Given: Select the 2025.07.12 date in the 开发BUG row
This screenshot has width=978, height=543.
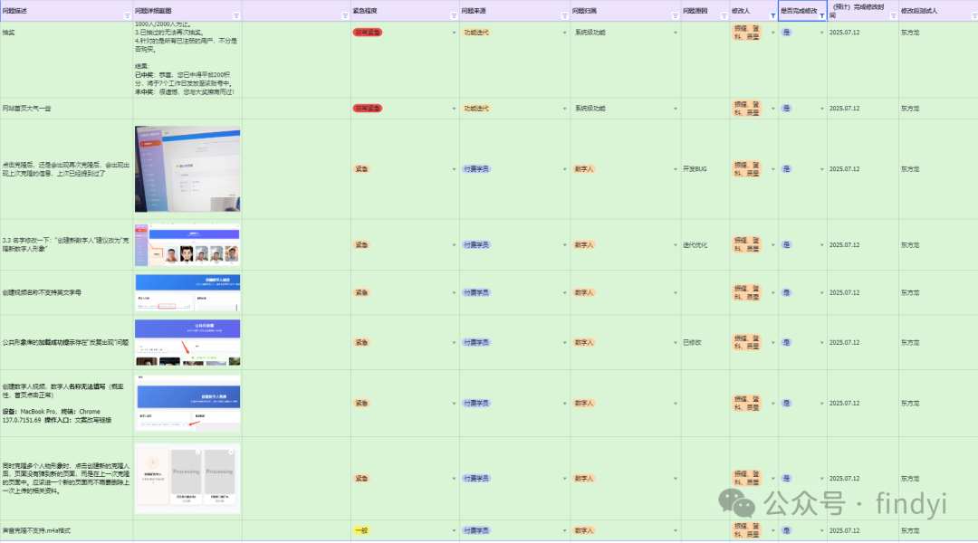Looking at the screenshot, I should 844,169.
